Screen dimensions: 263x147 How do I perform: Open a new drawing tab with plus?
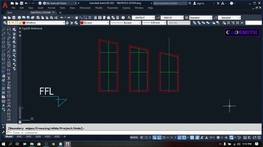[60, 13]
